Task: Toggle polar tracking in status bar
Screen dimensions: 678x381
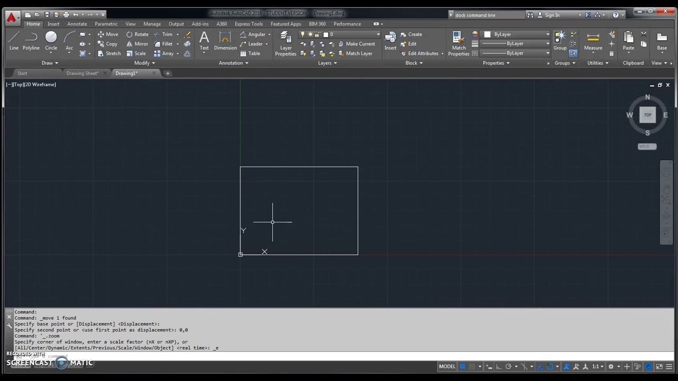Action: (508, 366)
